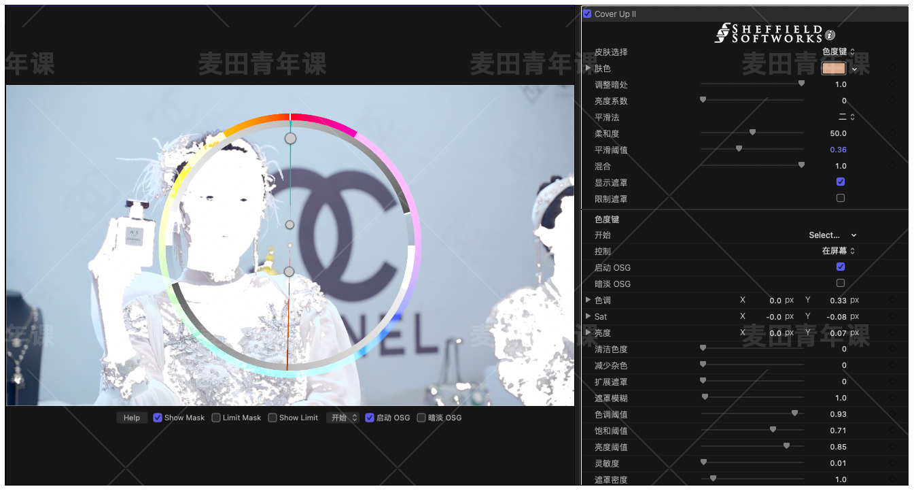Click the top handle on the color wheel

pos(290,138)
